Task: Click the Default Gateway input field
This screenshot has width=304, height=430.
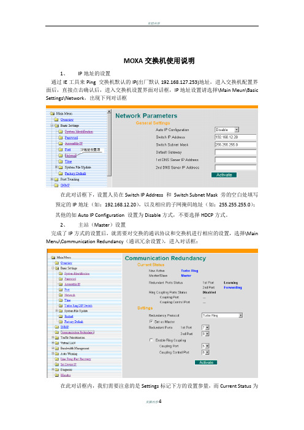Action: (x=235, y=152)
